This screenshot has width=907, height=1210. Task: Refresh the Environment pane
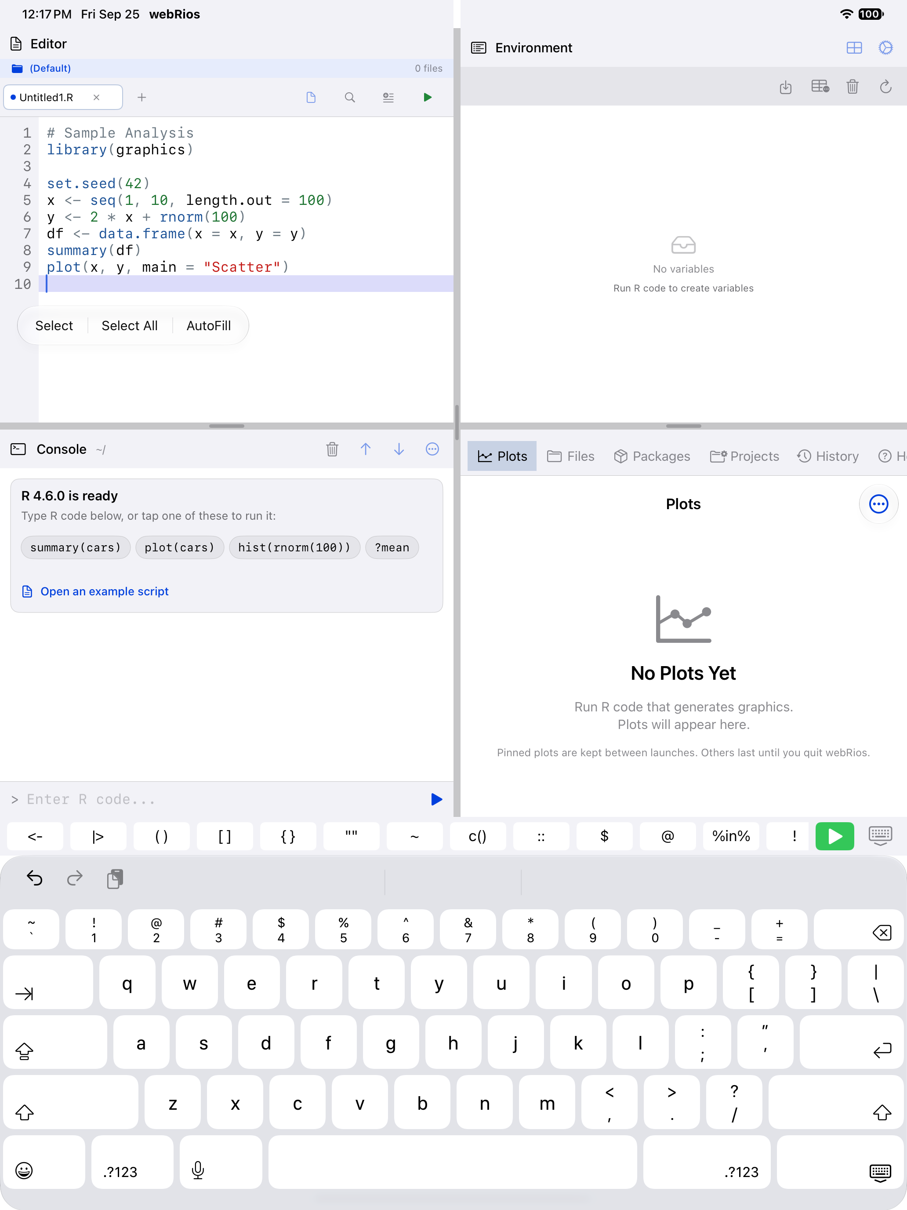(x=885, y=87)
